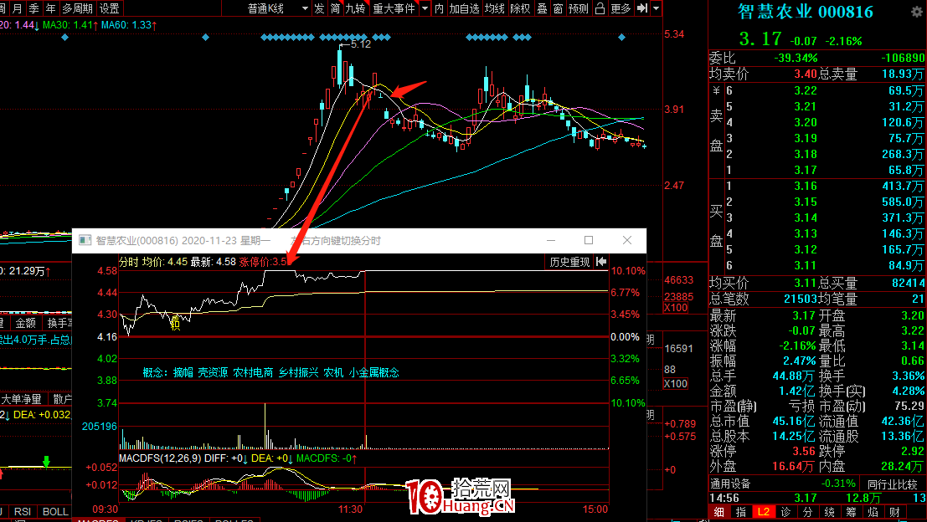Switch to the 月 monthly period
The height and width of the screenshot is (522, 927).
tap(17, 8)
